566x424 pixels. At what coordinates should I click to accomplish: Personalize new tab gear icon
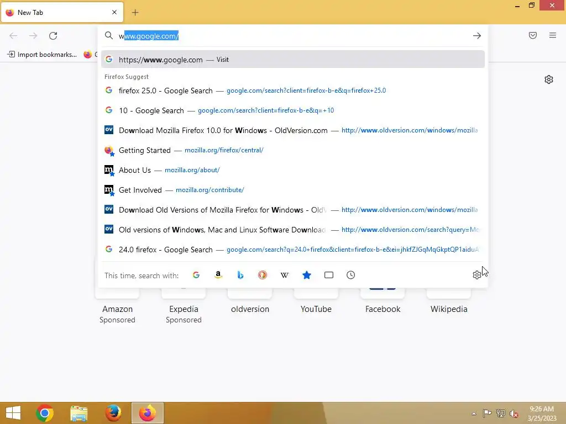(x=549, y=79)
